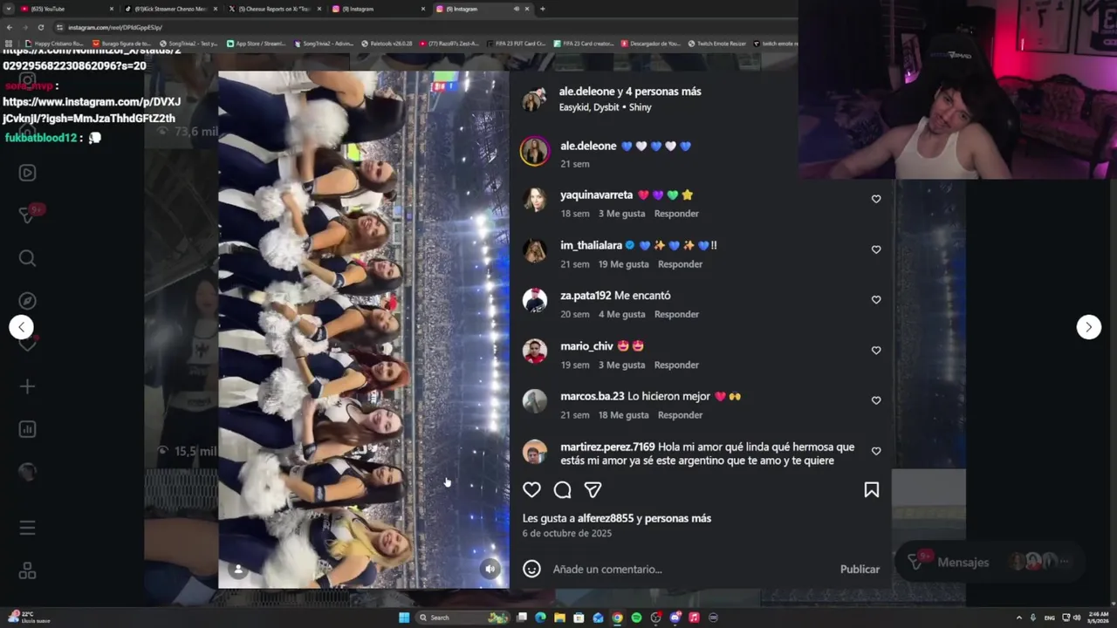Screen dimensions: 1117x628
Task: Click mario_chiv's avatar
Action: (x=534, y=351)
